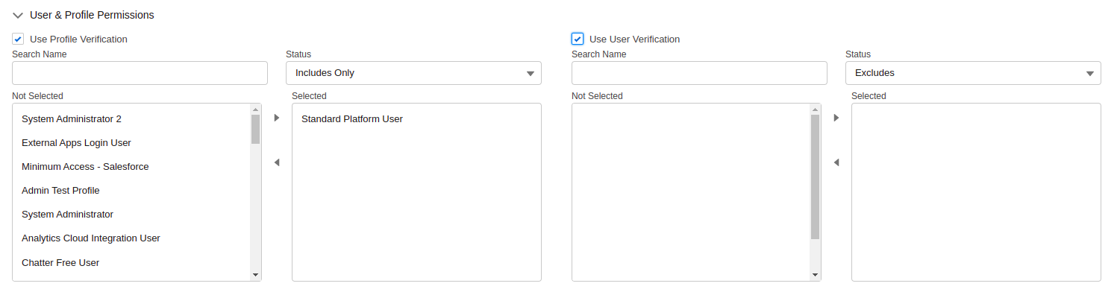Open the Excludes status dropdown

pyautogui.click(x=973, y=73)
